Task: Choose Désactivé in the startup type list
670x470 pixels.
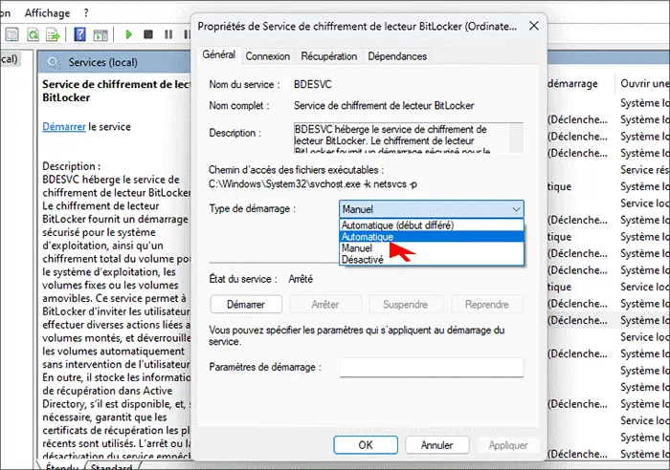Action: [432, 259]
